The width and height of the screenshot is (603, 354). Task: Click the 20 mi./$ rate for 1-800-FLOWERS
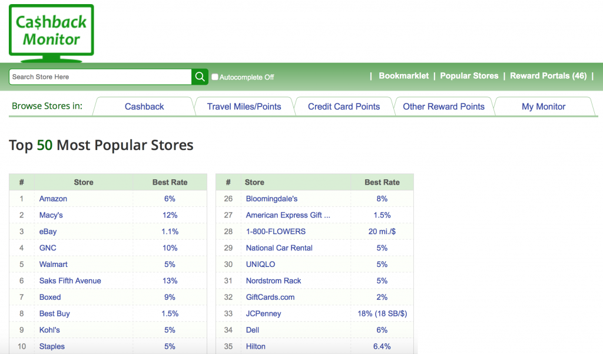tap(382, 232)
